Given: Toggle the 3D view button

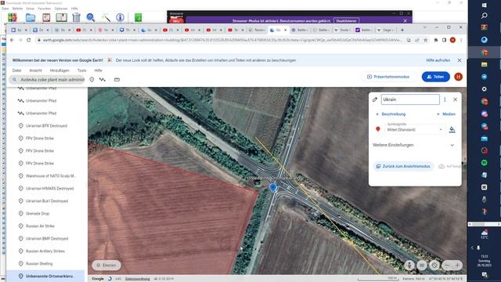Looking at the screenshot, I should click(422, 265).
